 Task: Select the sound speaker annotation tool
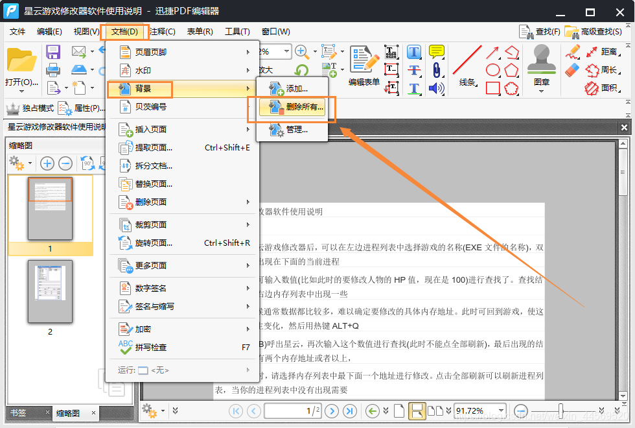tap(436, 88)
